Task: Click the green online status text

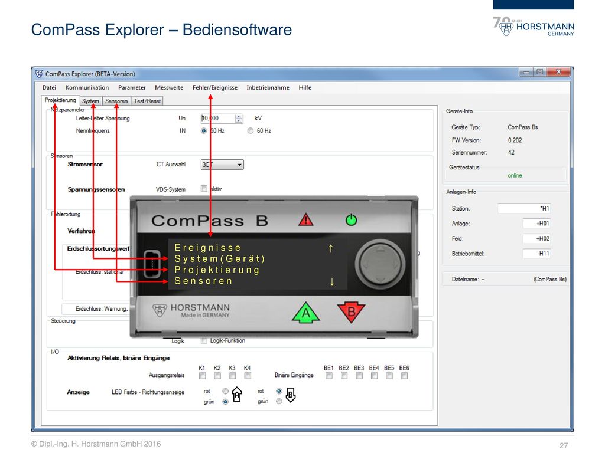Action: (x=515, y=175)
